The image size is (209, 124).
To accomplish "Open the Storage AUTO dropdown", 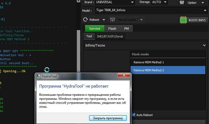I will click(159, 2).
